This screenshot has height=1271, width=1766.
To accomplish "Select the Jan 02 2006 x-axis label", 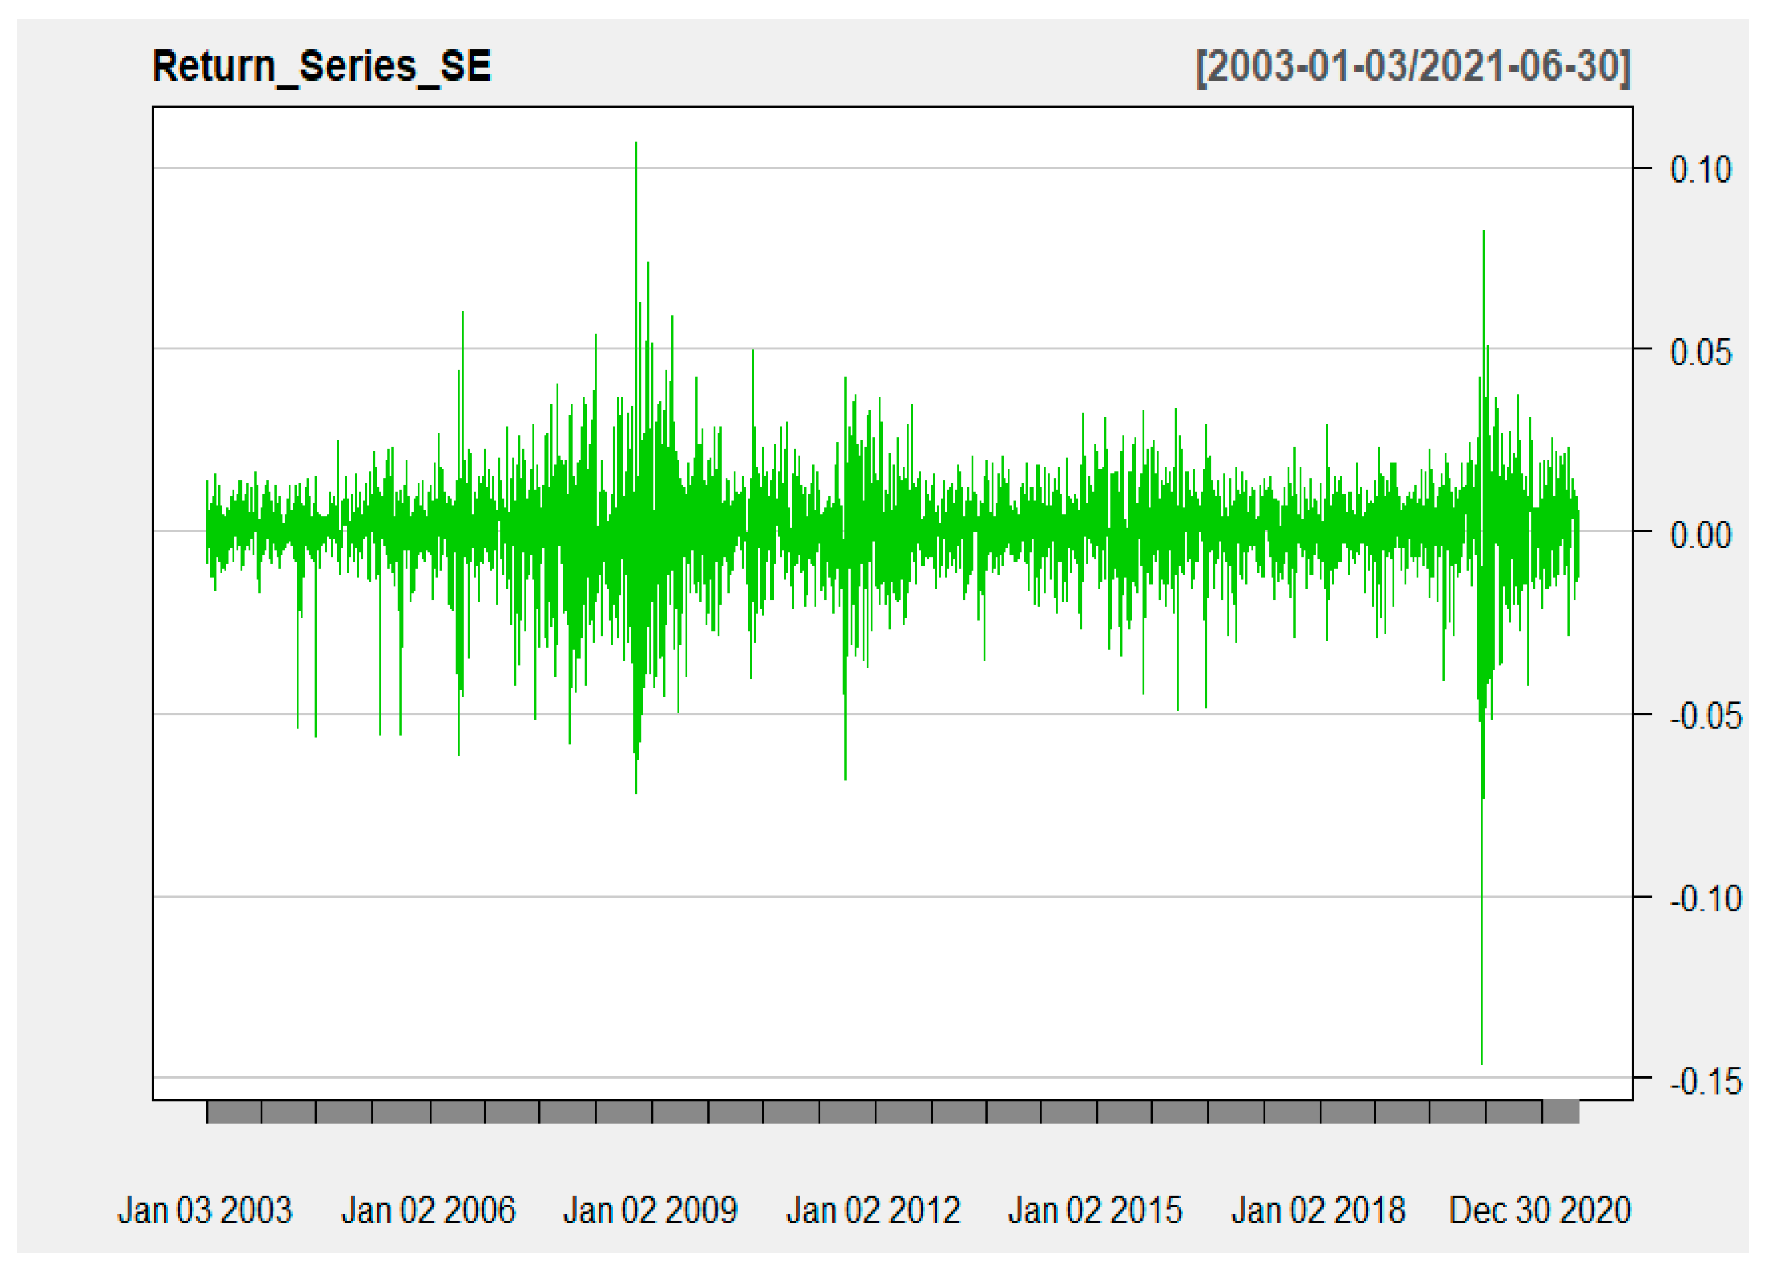I will point(428,1210).
